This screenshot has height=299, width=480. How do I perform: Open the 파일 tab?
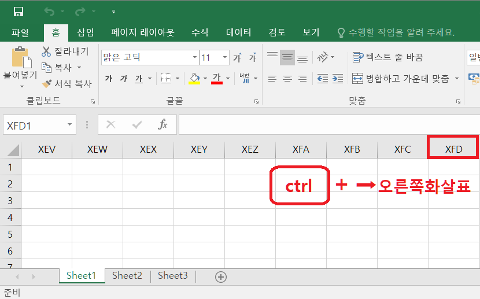pyautogui.click(x=20, y=32)
